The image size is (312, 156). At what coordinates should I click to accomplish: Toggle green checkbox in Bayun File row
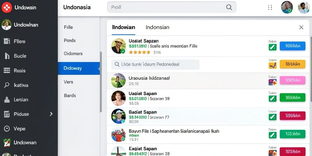point(273,135)
